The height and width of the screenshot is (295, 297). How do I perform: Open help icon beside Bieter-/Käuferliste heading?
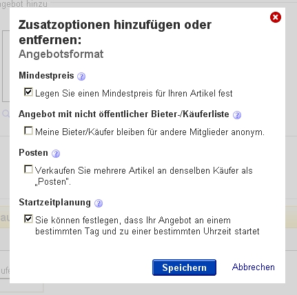tap(237, 115)
